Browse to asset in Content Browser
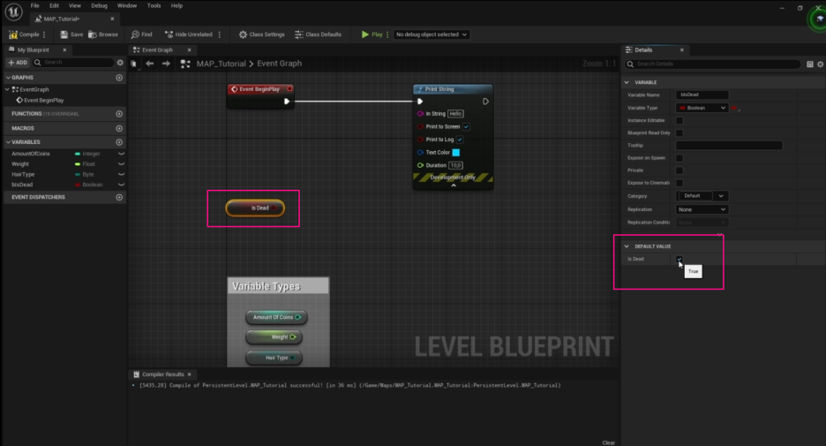The image size is (826, 446). [103, 34]
